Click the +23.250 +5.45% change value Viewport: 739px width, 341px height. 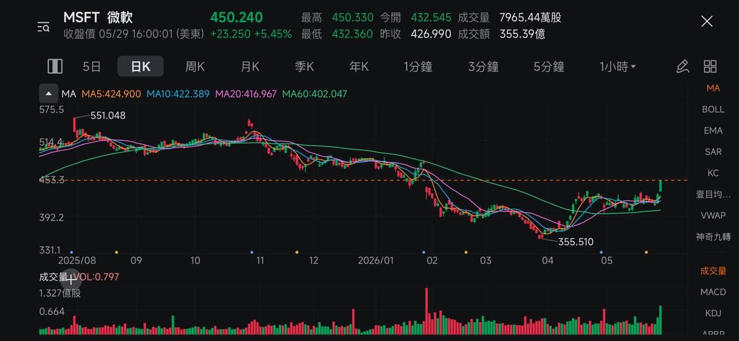click(x=251, y=34)
